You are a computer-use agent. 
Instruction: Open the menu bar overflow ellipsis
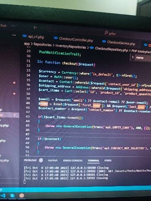point(13,26)
